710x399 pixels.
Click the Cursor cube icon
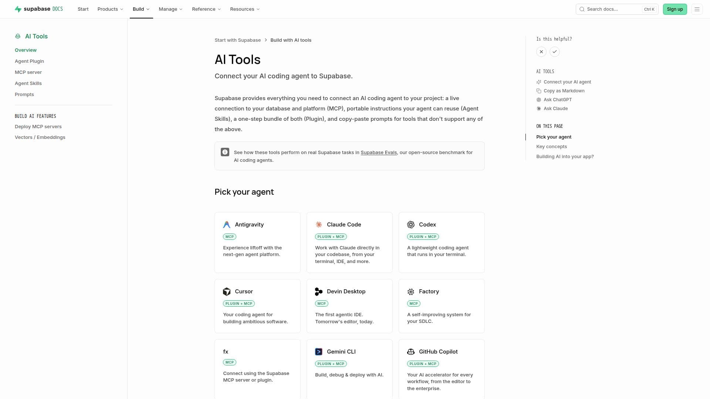click(x=227, y=291)
